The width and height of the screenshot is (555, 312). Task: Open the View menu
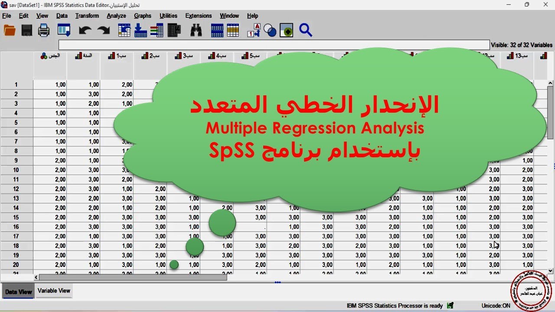(42, 16)
